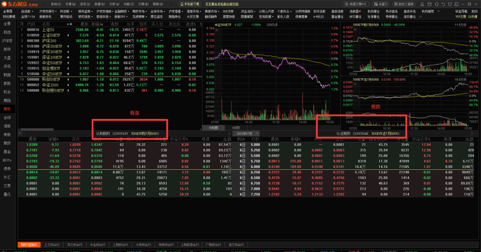This screenshot has width=481, height=252.
Task: Click the 510500 中证500ETF row
Action: click(x=110, y=74)
